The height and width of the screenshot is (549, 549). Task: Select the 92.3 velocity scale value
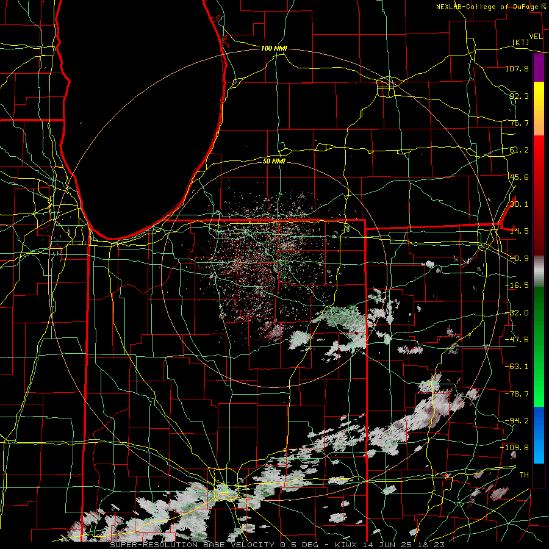pos(519,96)
